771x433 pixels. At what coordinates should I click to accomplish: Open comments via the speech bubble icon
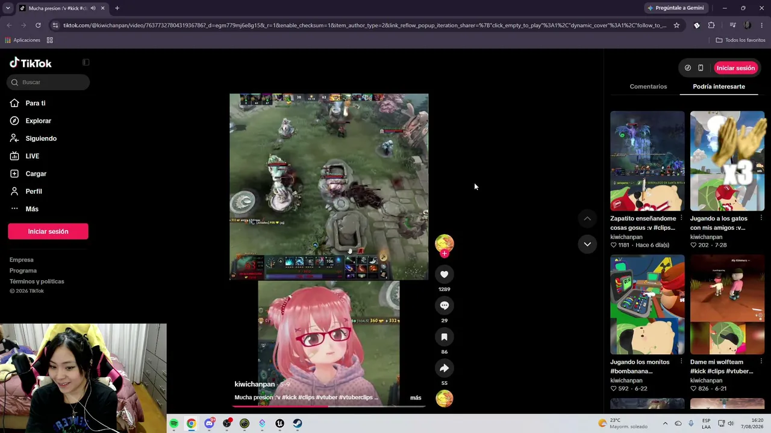click(x=444, y=306)
